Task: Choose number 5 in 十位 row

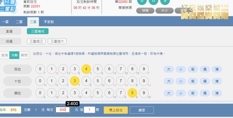Action: tap(98, 81)
